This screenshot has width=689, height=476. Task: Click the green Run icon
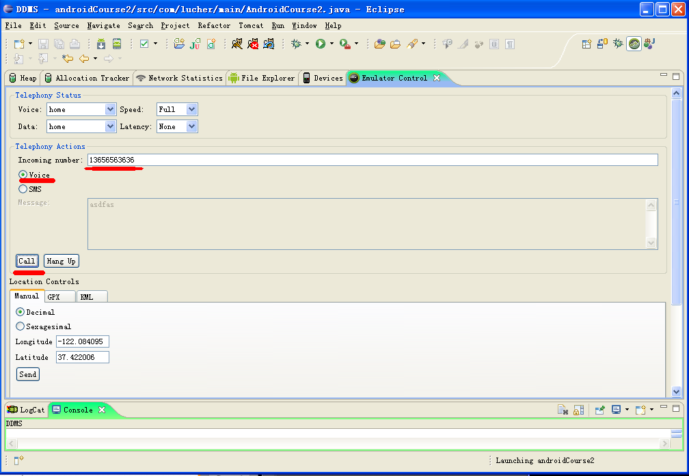click(321, 44)
